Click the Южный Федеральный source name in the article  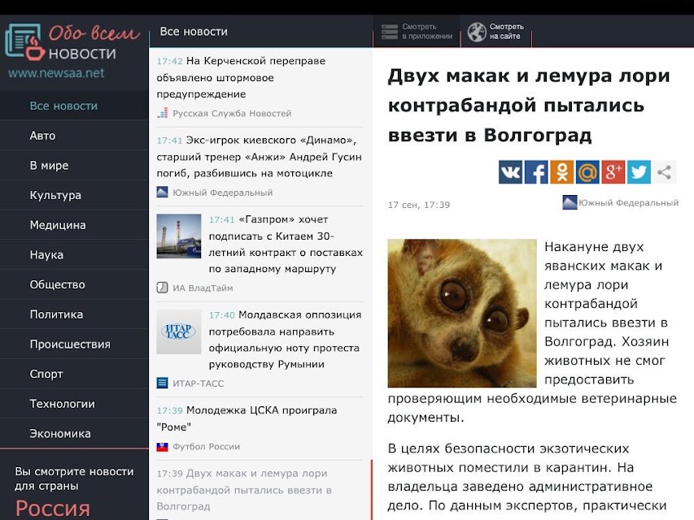(x=628, y=202)
